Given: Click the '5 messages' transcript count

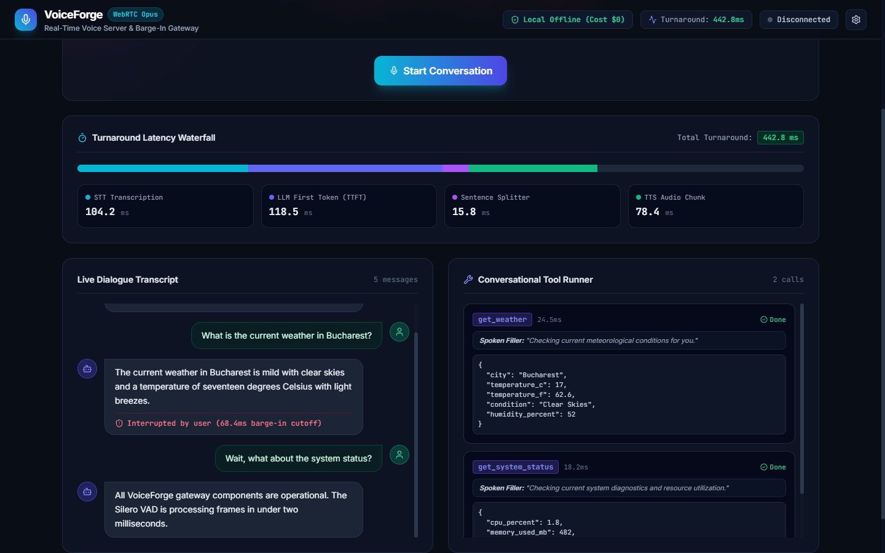Looking at the screenshot, I should pos(396,280).
